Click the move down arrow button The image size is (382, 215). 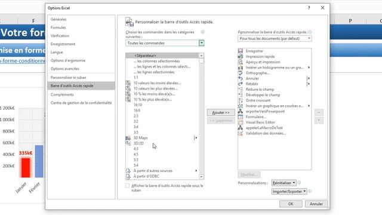click(x=319, y=121)
